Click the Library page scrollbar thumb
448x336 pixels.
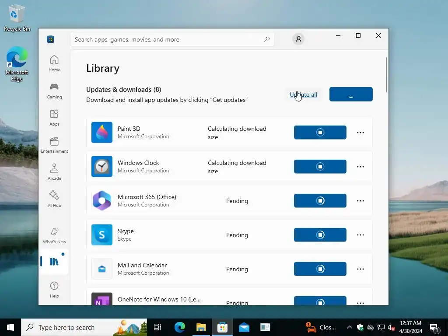tap(386, 75)
